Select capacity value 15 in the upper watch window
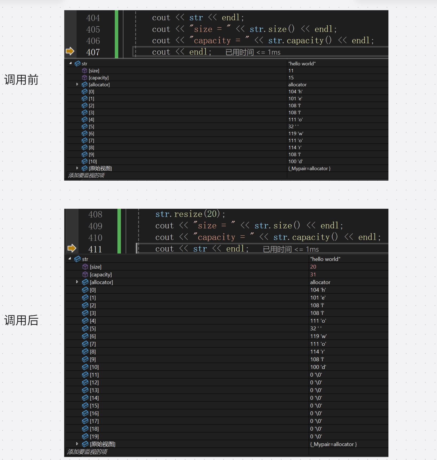The width and height of the screenshot is (437, 460). pyautogui.click(x=291, y=77)
